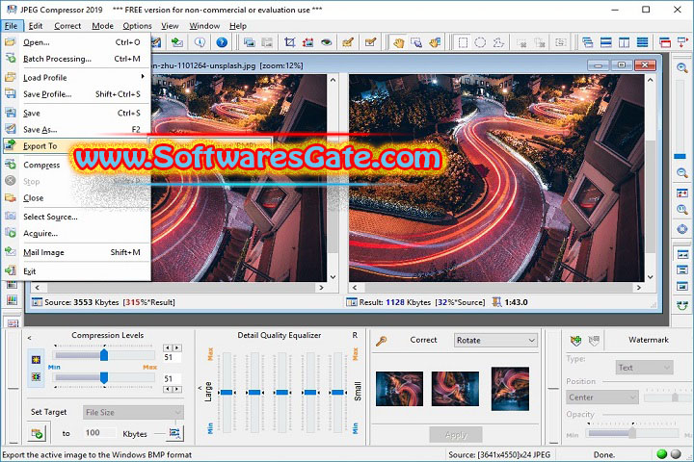Open the watermark Position Center dropdown
694x462 pixels.
pos(601,397)
